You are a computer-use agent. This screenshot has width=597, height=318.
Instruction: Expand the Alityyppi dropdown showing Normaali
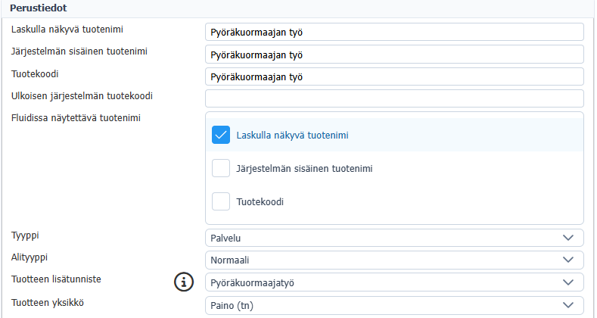coord(386,260)
